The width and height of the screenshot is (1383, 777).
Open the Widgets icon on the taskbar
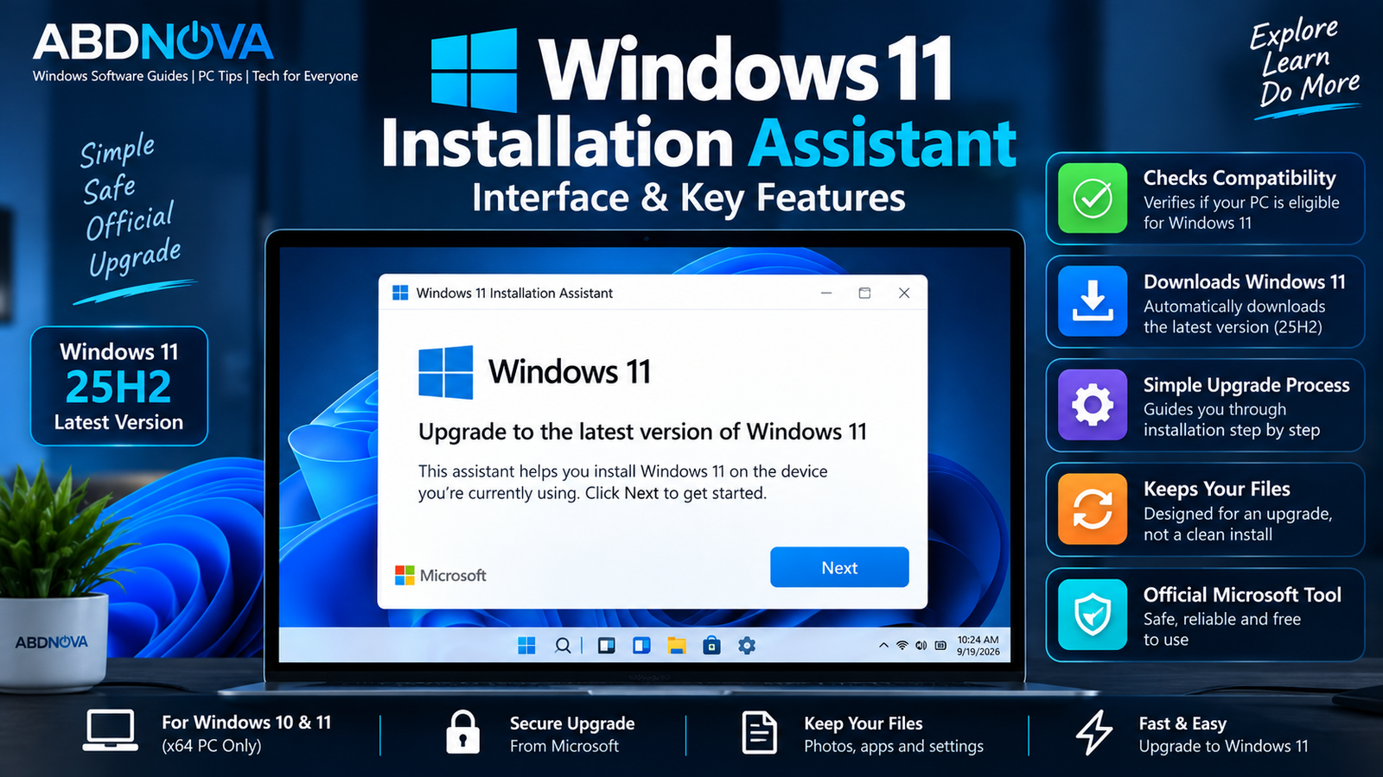point(641,645)
